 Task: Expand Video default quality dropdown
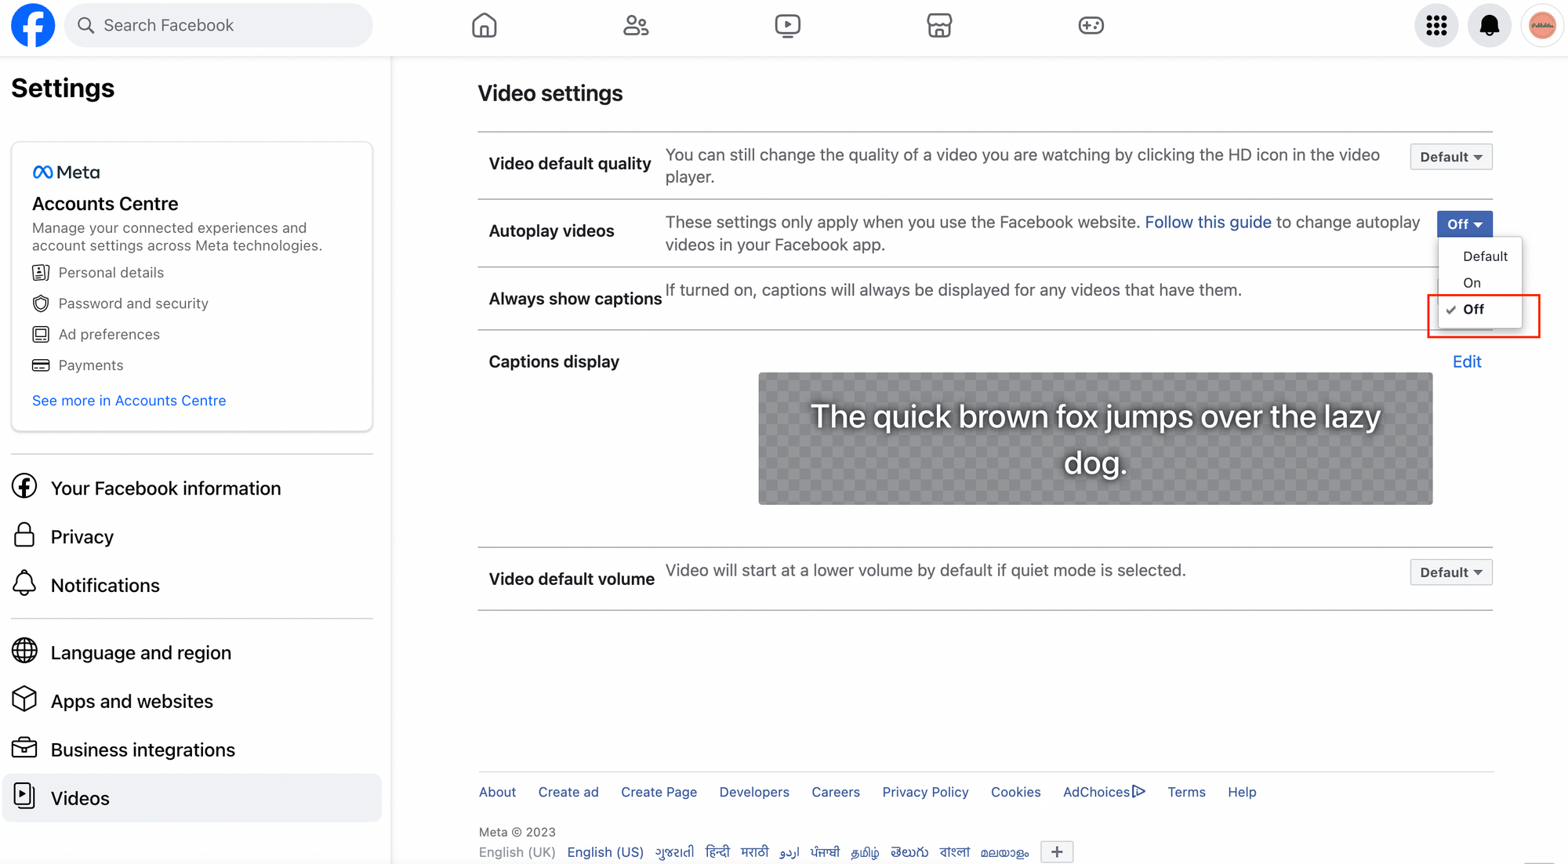1450,157
